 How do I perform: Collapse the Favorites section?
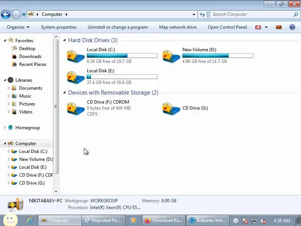(x=5, y=41)
